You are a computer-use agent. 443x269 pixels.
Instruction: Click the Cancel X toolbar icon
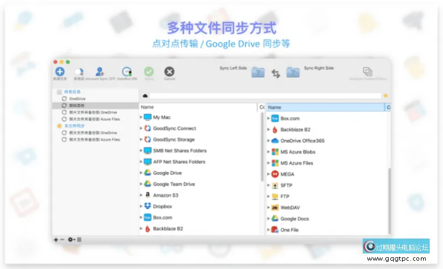tap(169, 72)
